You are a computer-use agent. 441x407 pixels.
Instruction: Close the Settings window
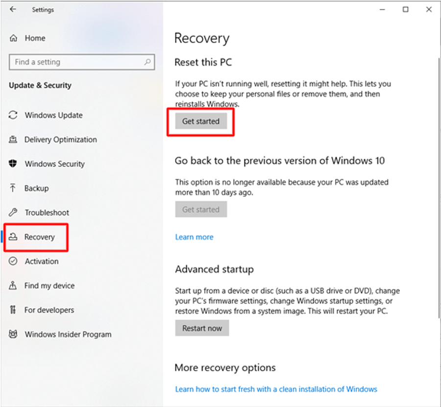point(429,9)
